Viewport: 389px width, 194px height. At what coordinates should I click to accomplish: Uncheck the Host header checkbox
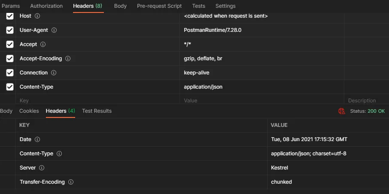click(x=10, y=16)
